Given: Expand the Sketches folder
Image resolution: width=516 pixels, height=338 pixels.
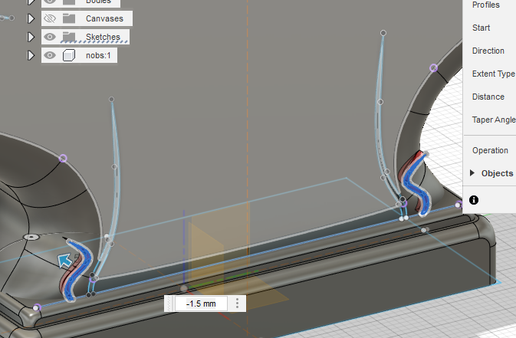Looking at the screenshot, I should click(31, 37).
